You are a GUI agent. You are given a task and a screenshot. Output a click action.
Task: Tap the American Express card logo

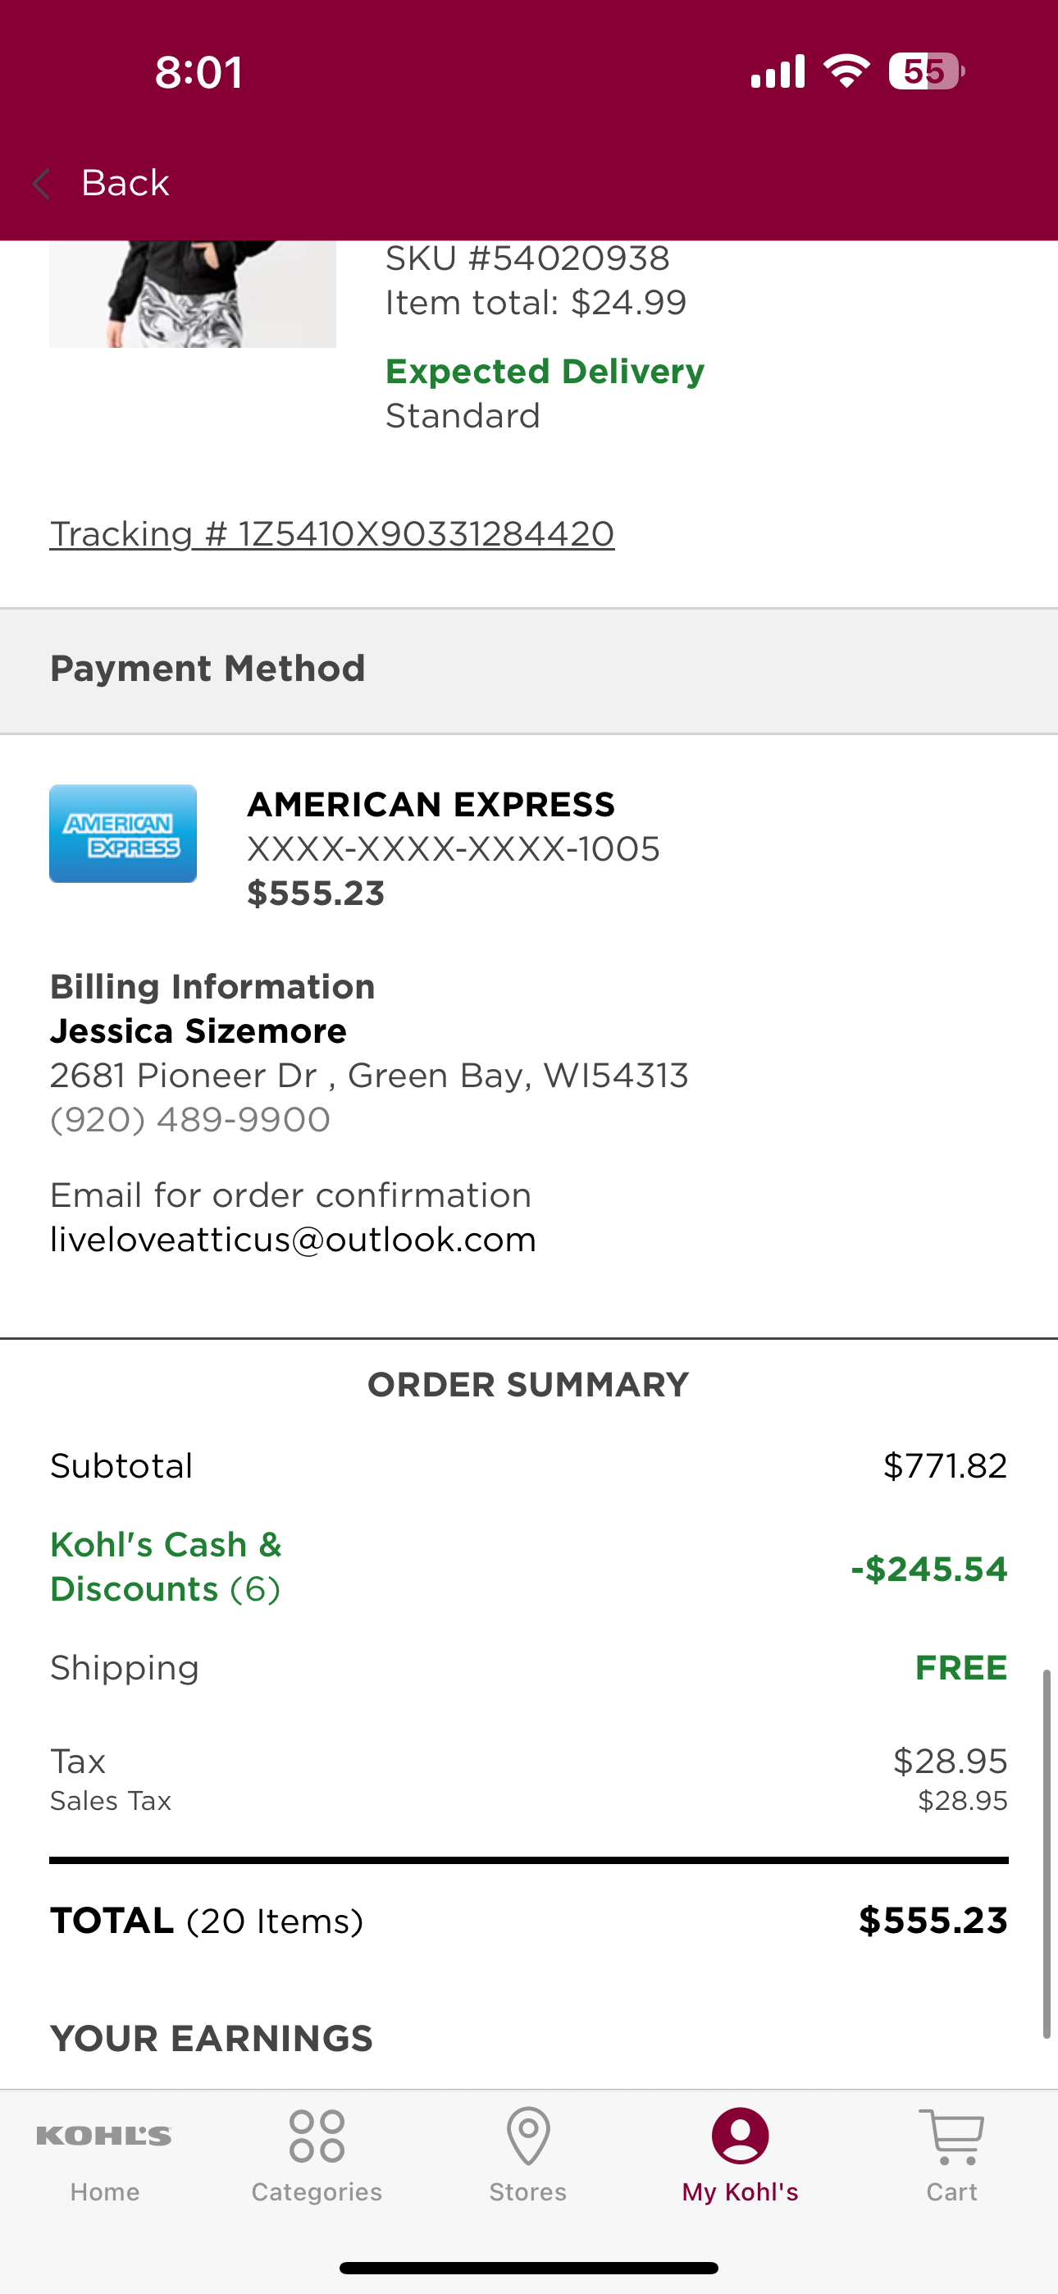[123, 834]
